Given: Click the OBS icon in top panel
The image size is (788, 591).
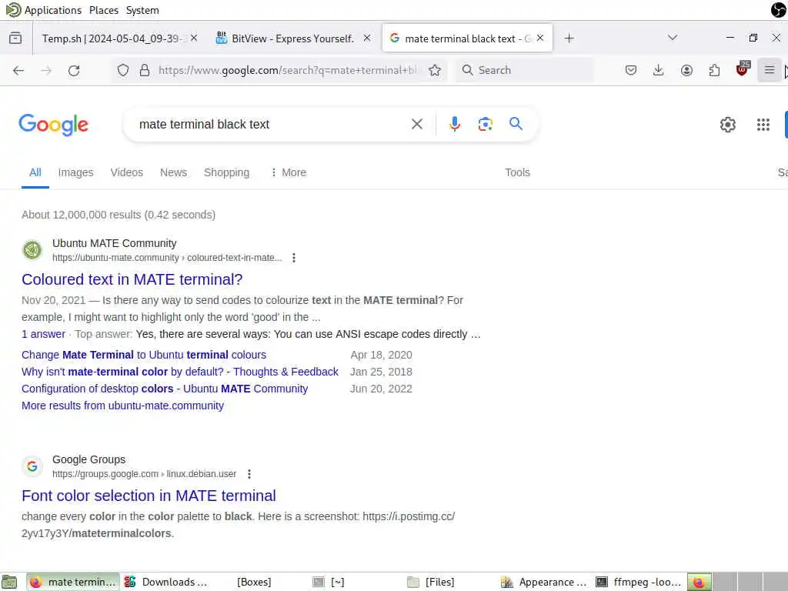Looking at the screenshot, I should pyautogui.click(x=778, y=9).
